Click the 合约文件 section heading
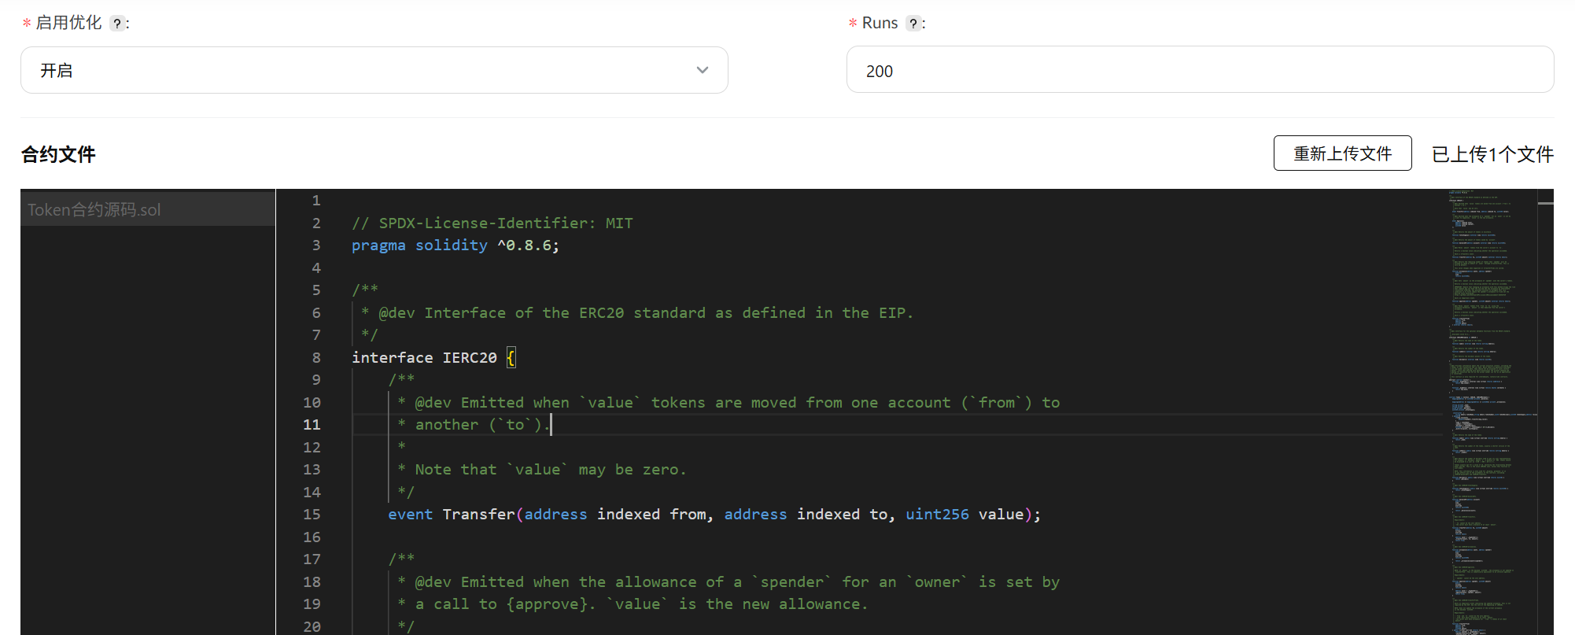The width and height of the screenshot is (1575, 635). pos(58,154)
